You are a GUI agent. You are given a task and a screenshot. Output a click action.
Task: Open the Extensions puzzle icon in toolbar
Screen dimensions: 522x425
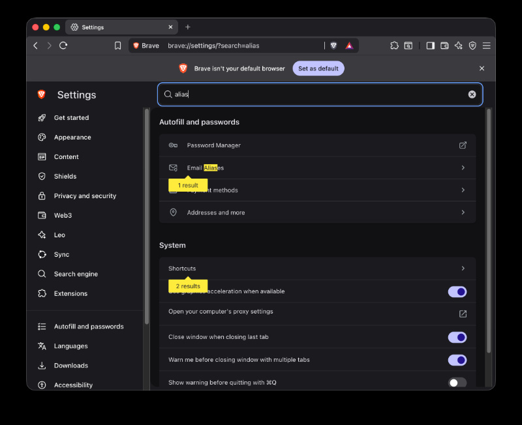pos(394,46)
